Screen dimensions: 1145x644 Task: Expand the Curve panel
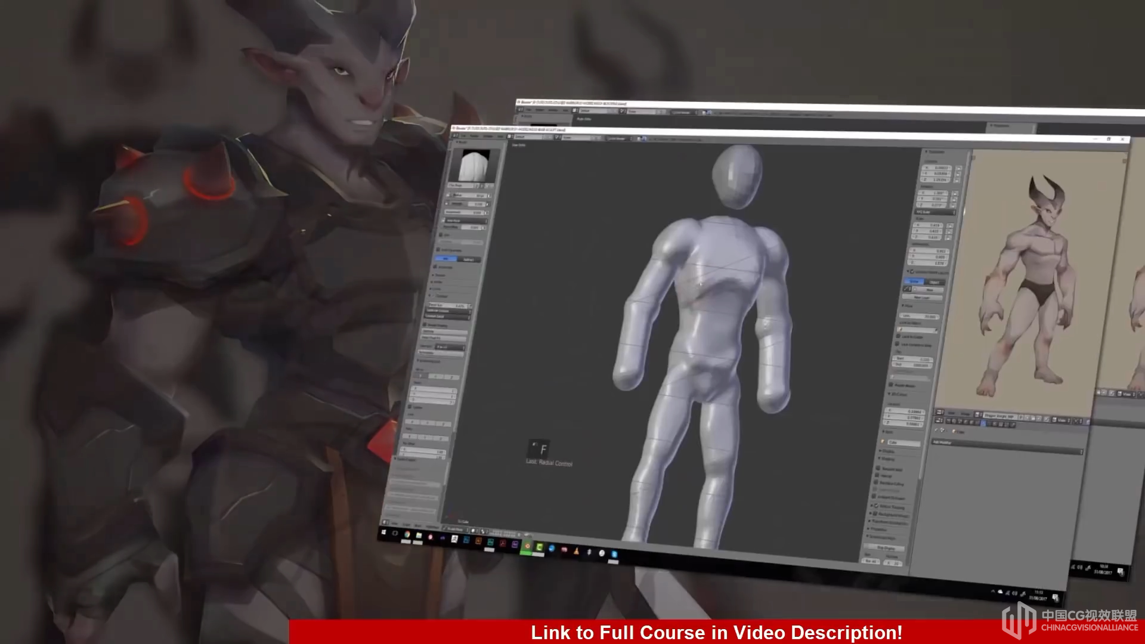pyautogui.click(x=435, y=289)
